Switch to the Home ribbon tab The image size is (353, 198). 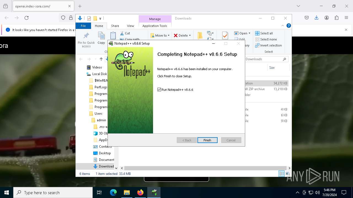(99, 26)
